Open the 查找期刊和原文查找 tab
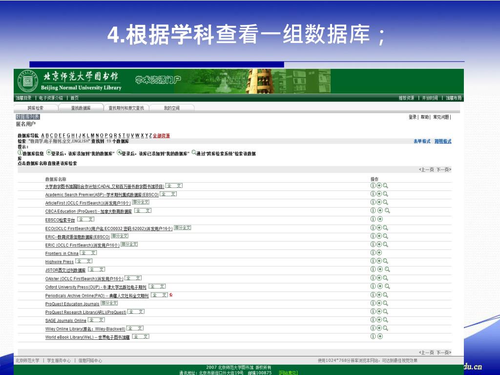 click(126, 108)
